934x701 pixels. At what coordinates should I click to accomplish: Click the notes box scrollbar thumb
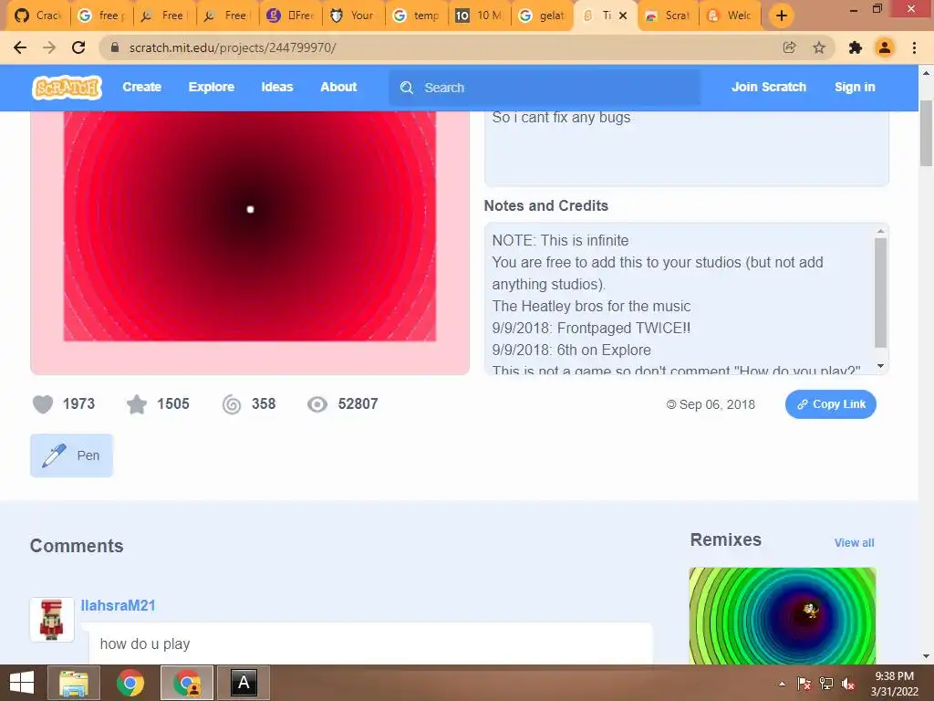(x=880, y=292)
